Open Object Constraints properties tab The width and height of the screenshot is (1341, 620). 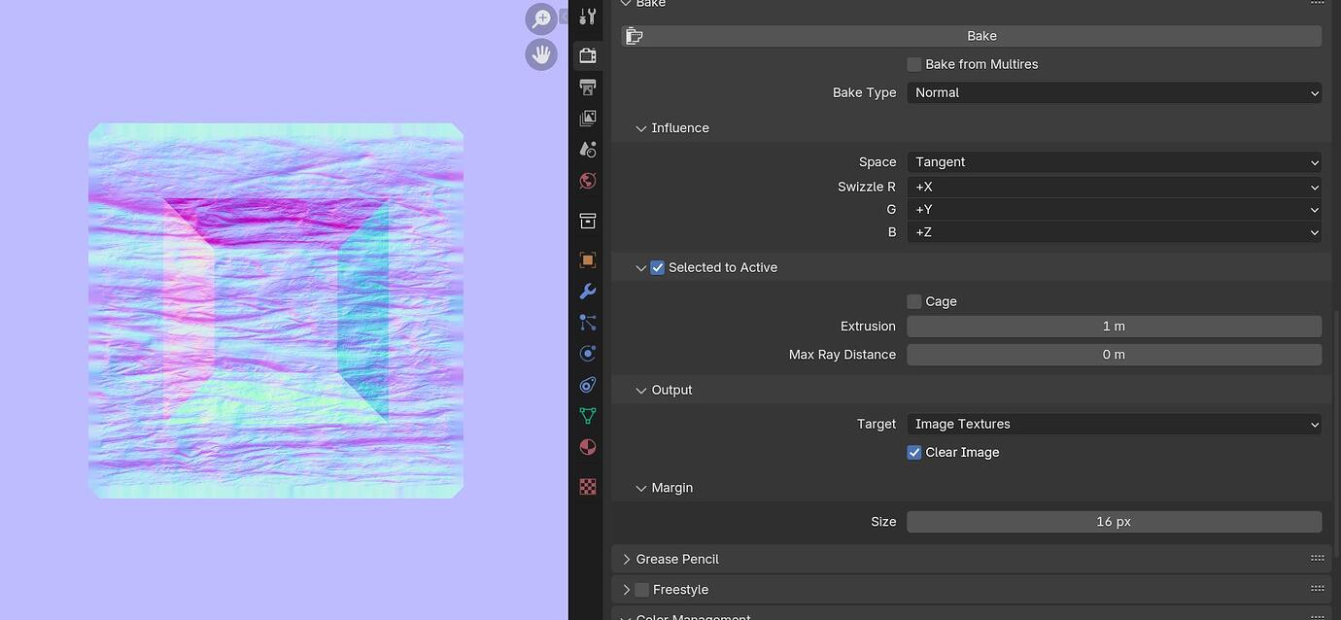tap(587, 385)
